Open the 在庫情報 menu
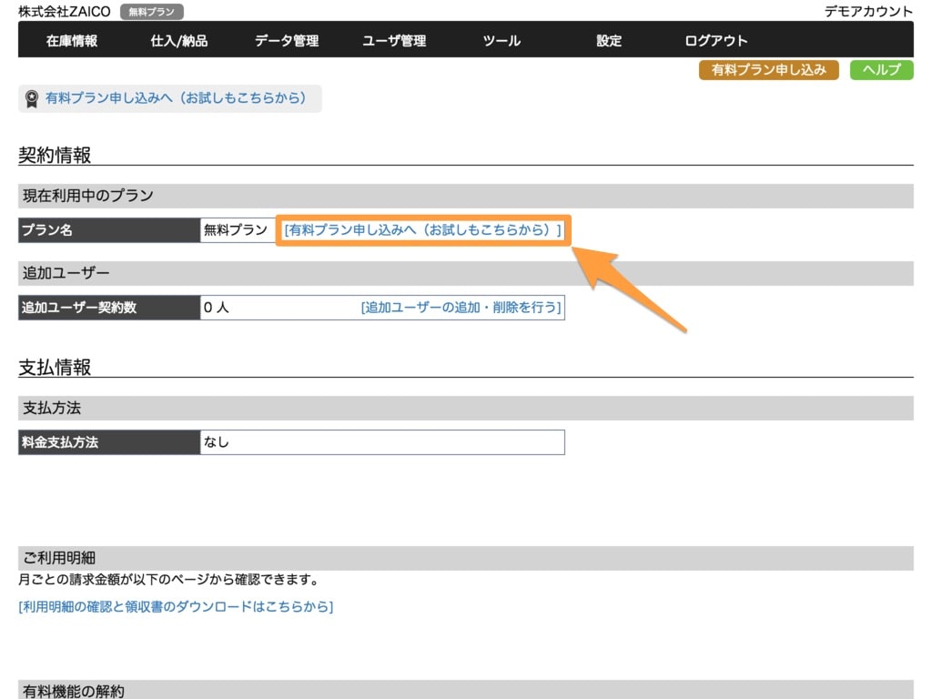The height and width of the screenshot is (699, 932). pyautogui.click(x=72, y=40)
